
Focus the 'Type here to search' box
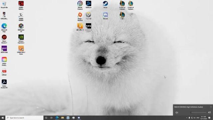point(24,118)
